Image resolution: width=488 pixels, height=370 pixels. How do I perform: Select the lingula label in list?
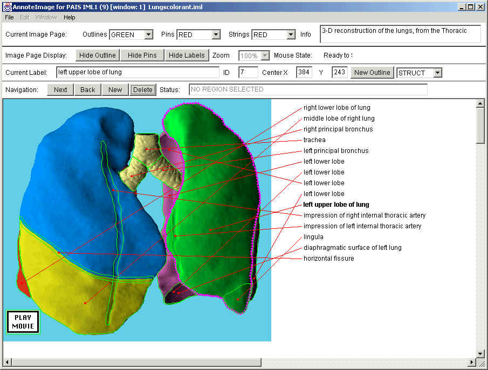(x=313, y=237)
